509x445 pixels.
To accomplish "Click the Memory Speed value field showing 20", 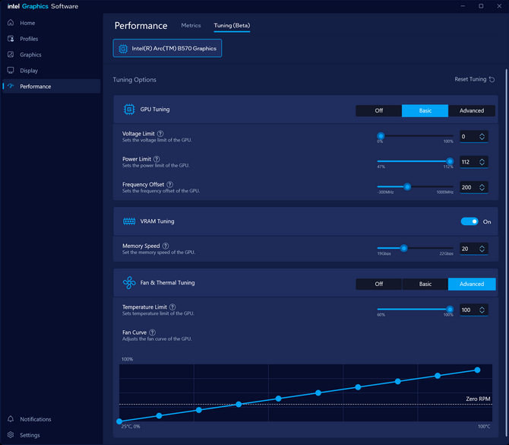I will tap(473, 249).
